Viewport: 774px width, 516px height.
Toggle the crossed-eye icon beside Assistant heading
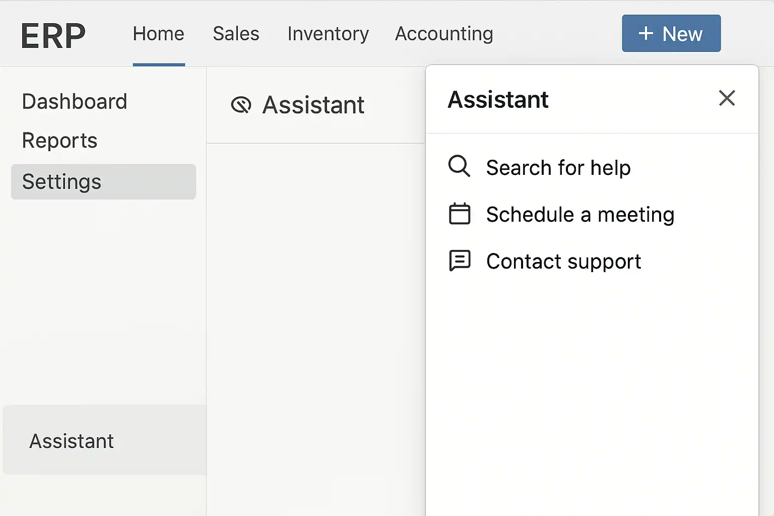click(x=241, y=105)
